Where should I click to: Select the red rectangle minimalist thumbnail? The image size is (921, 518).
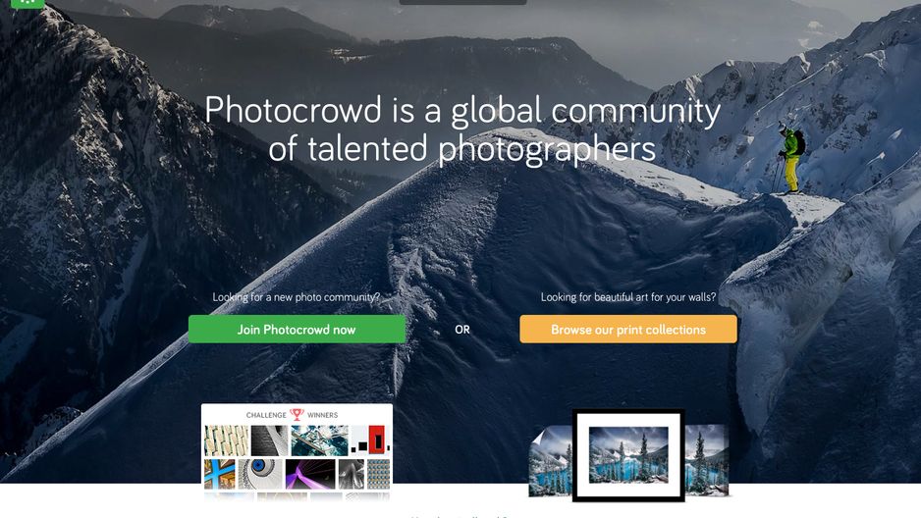click(x=369, y=440)
